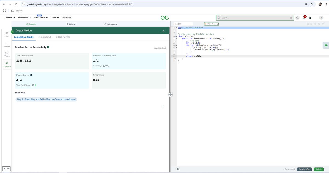Open the Dash sidebar item
This screenshot has width=329, height=173.
click(7, 35)
